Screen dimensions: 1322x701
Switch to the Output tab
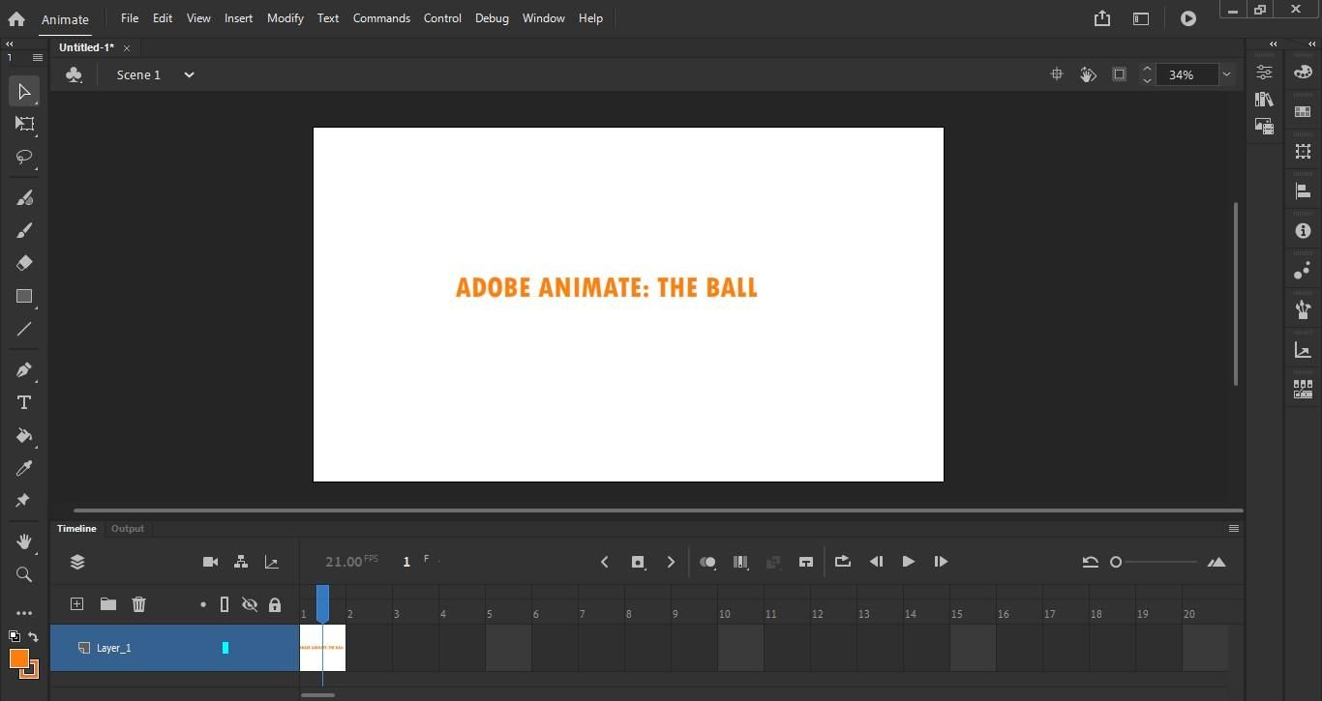coord(127,528)
